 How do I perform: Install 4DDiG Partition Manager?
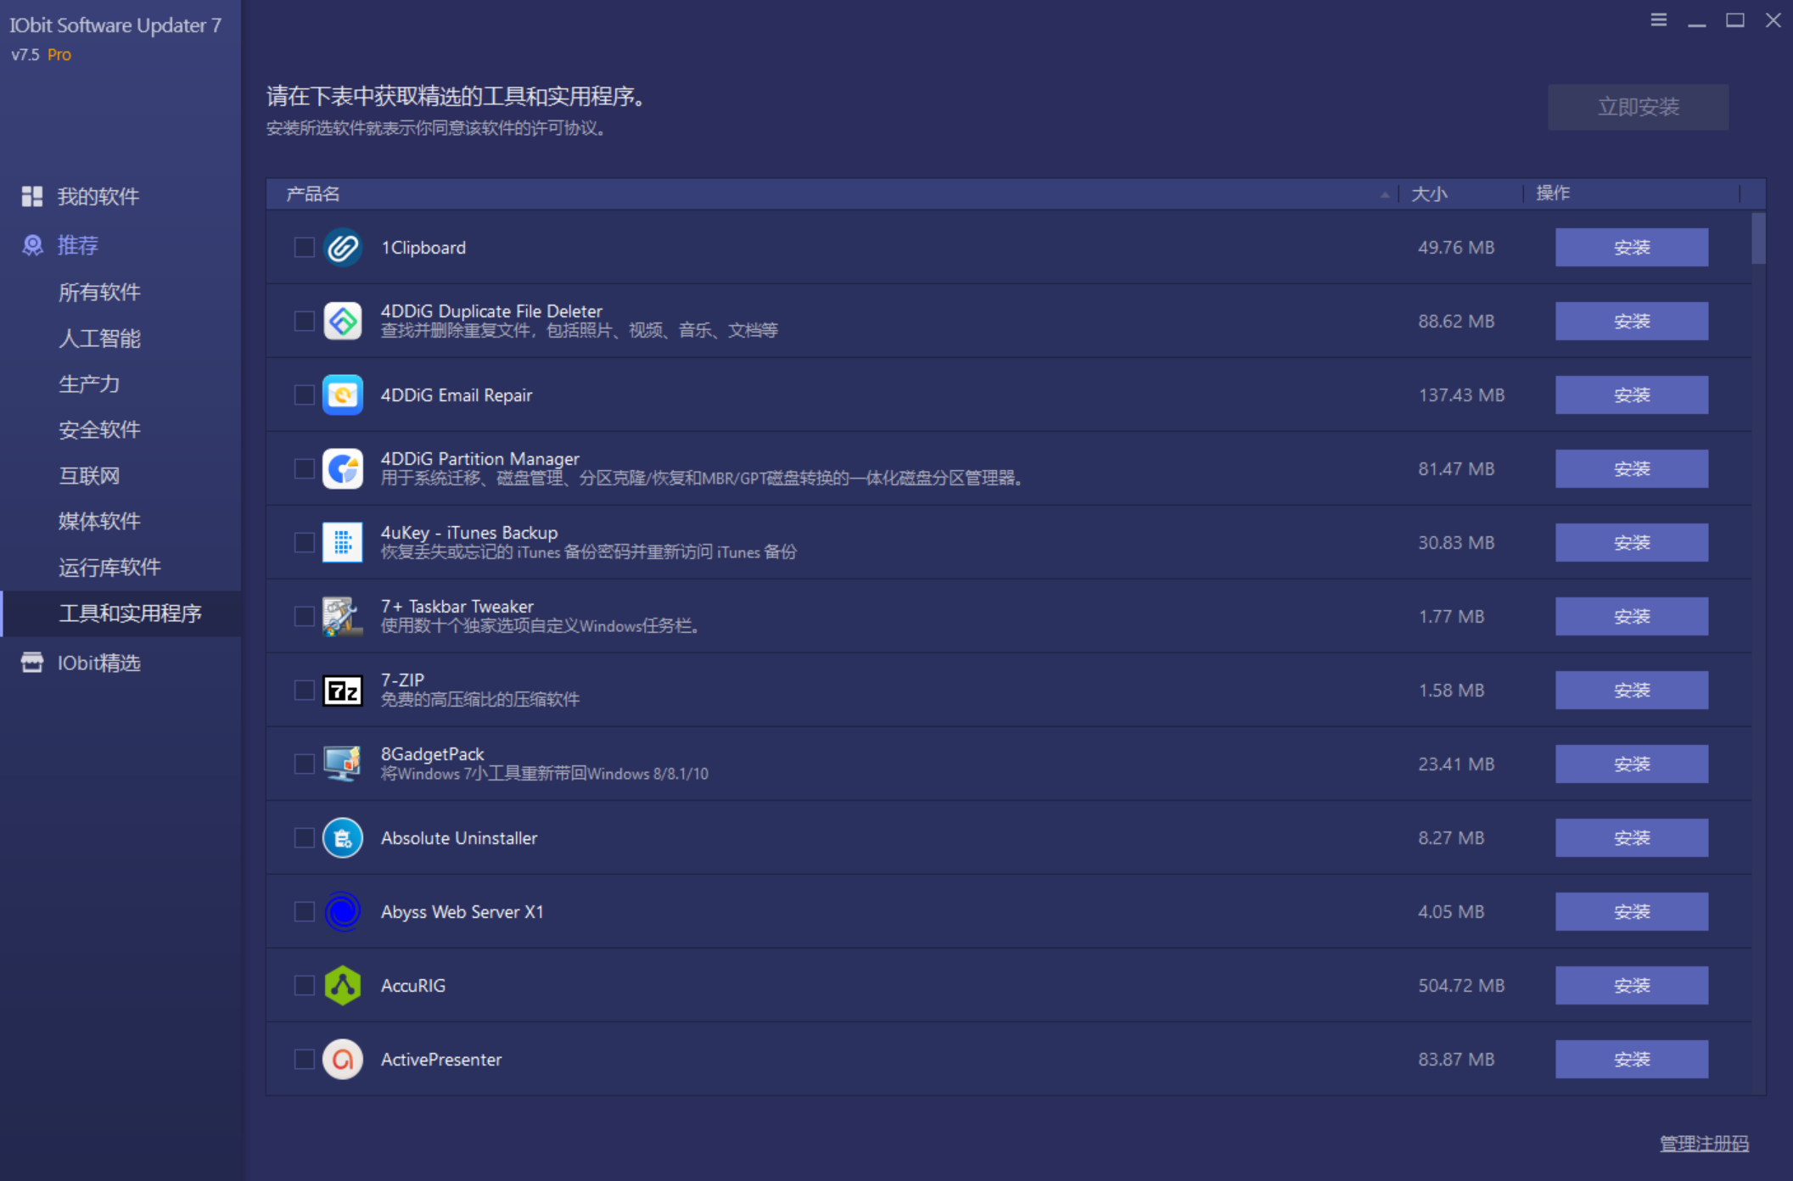pos(1632,469)
